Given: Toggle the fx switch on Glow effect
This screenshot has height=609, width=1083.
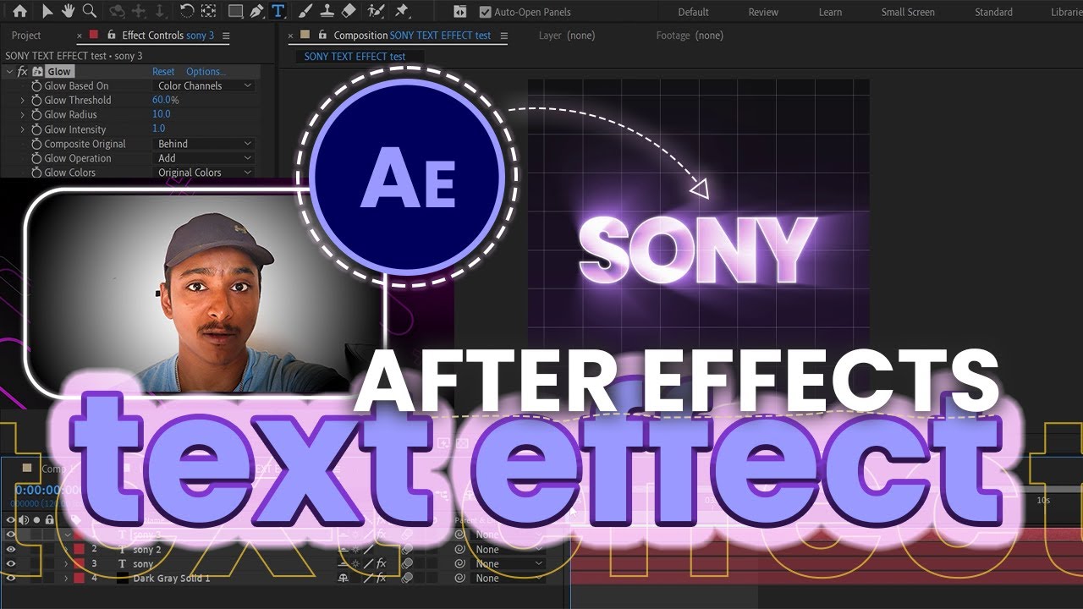Looking at the screenshot, I should tap(22, 72).
